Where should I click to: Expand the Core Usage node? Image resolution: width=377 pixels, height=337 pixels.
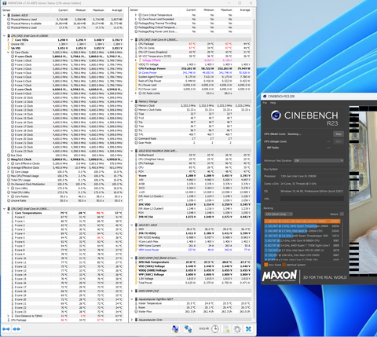8,172
